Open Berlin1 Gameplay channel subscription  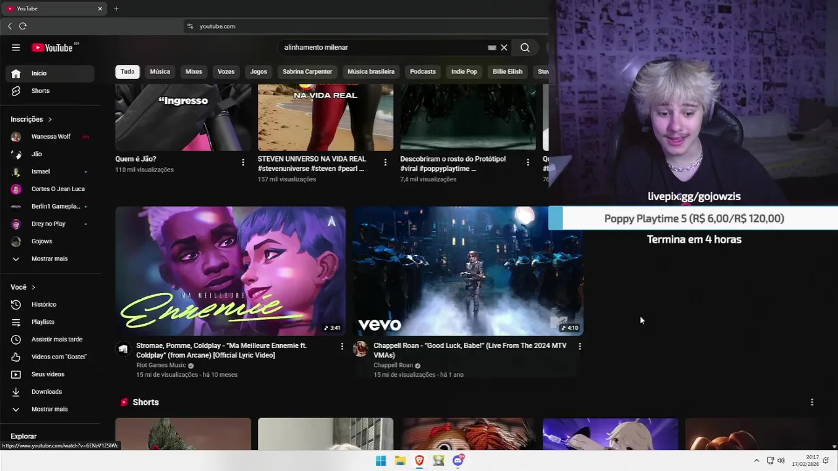click(50, 206)
